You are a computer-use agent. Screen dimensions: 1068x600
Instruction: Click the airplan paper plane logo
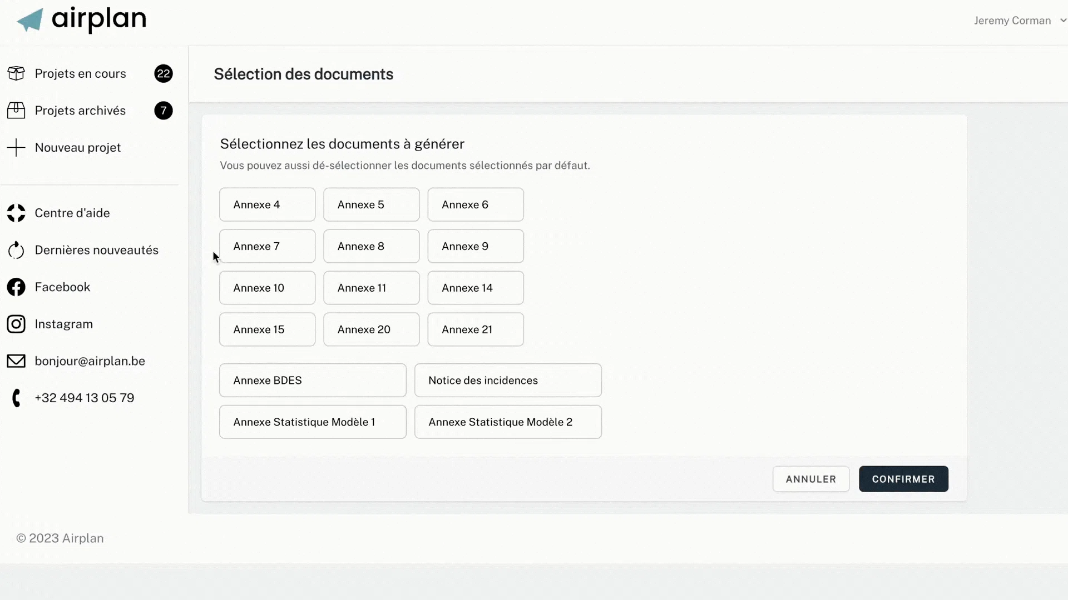click(30, 20)
